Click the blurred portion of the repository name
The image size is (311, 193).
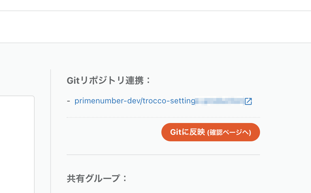220,101
